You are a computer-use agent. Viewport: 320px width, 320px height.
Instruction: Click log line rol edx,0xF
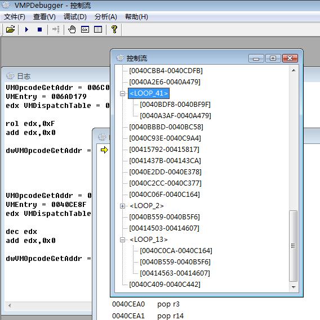click(30, 124)
